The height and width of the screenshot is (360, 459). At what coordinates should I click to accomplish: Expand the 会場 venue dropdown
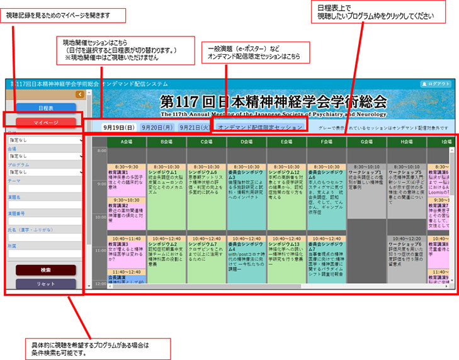tap(45, 156)
